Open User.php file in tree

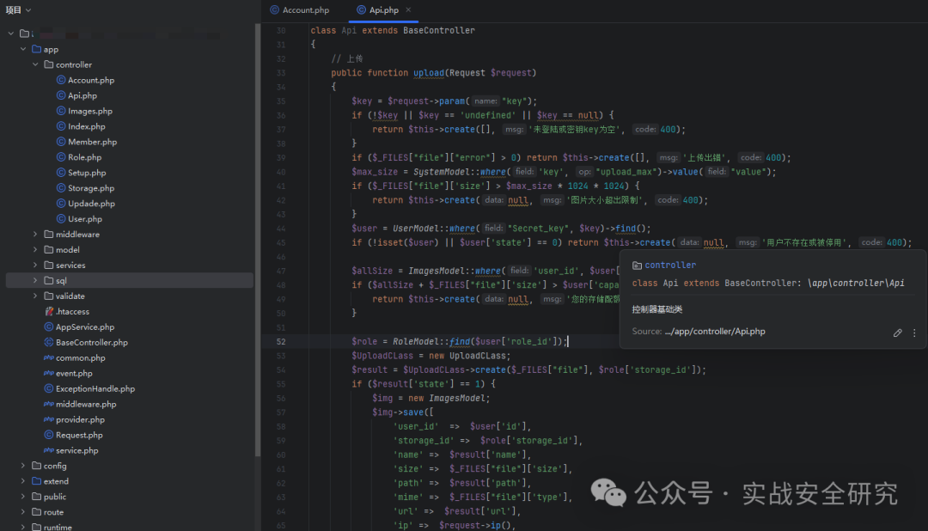[x=84, y=218]
